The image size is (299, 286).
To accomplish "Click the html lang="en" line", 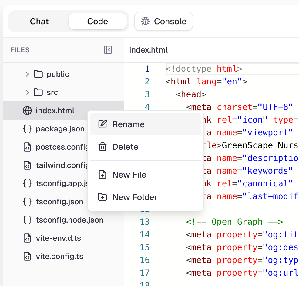I will click(207, 82).
